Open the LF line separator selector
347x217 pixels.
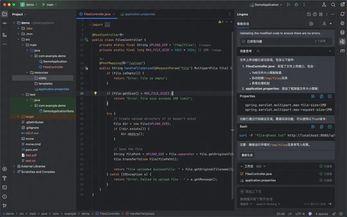pos(290,214)
